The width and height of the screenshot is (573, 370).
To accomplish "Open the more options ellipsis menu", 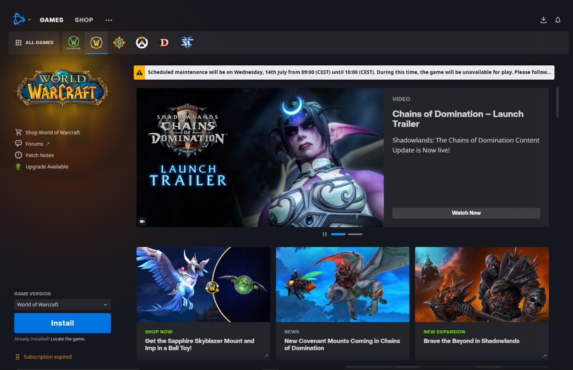I will (109, 20).
